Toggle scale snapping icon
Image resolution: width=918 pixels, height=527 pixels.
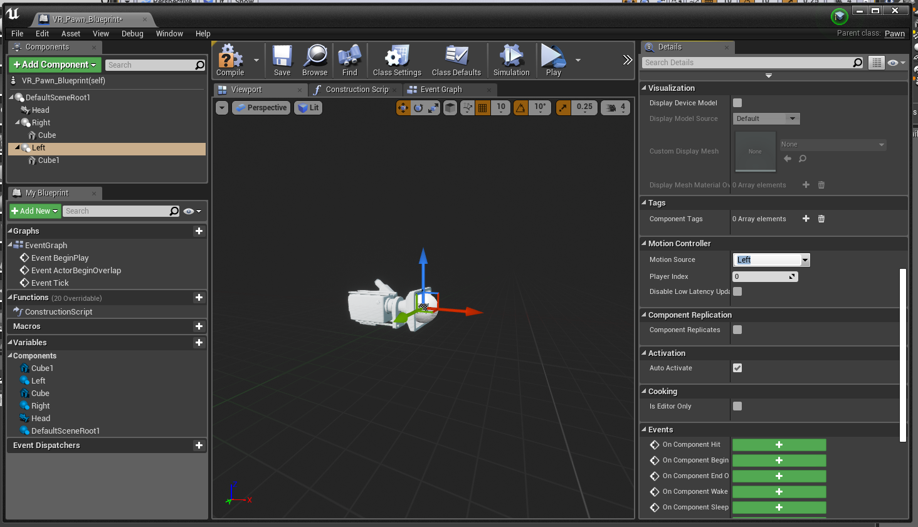(x=564, y=108)
